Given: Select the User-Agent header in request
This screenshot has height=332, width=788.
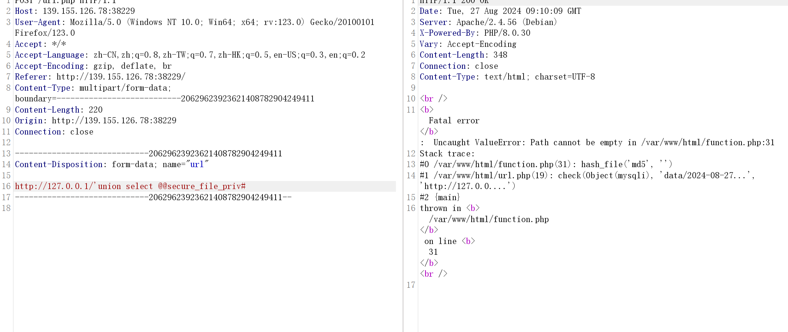Looking at the screenshot, I should (195, 22).
